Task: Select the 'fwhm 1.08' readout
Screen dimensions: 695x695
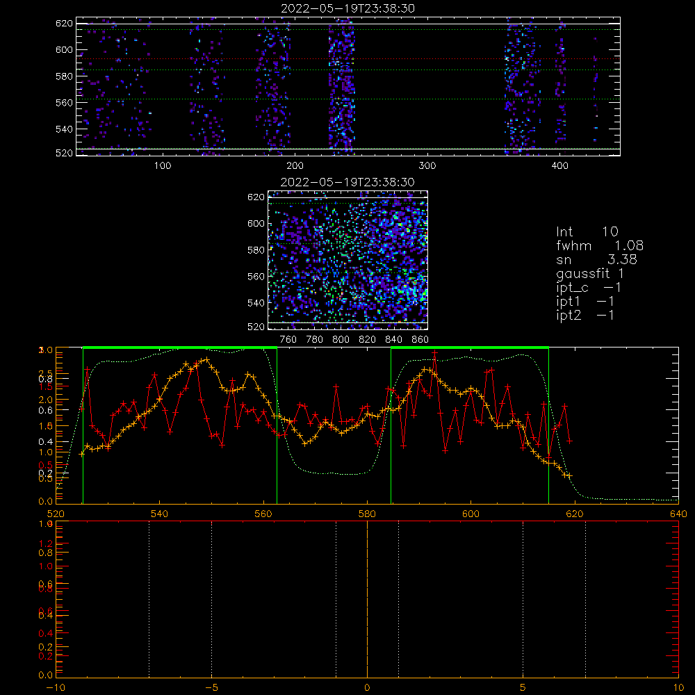Action: 600,245
